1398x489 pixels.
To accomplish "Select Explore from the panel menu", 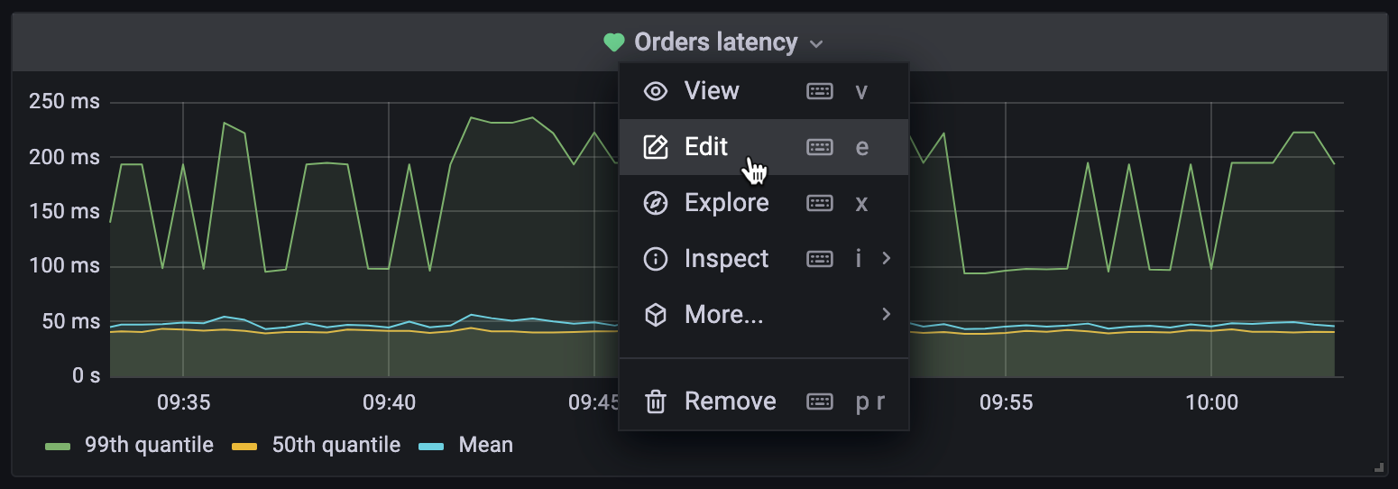I will (x=726, y=203).
